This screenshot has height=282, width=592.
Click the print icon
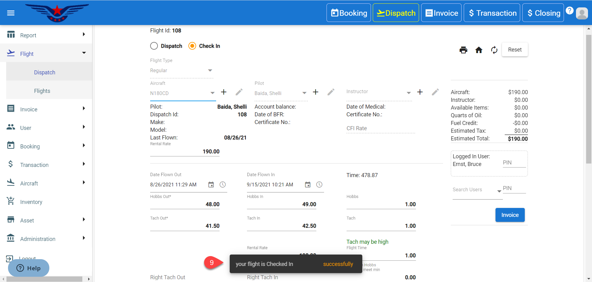[x=463, y=50]
